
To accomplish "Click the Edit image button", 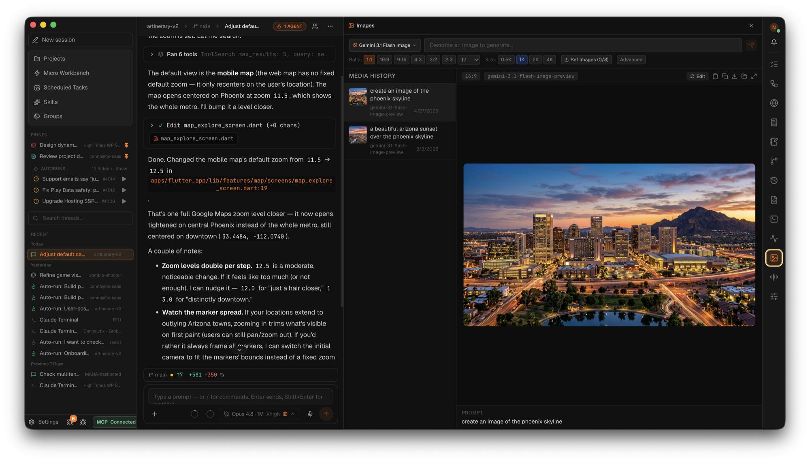I will pyautogui.click(x=697, y=76).
